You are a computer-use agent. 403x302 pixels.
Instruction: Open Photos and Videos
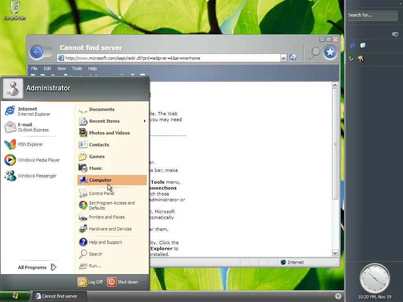tap(112, 133)
